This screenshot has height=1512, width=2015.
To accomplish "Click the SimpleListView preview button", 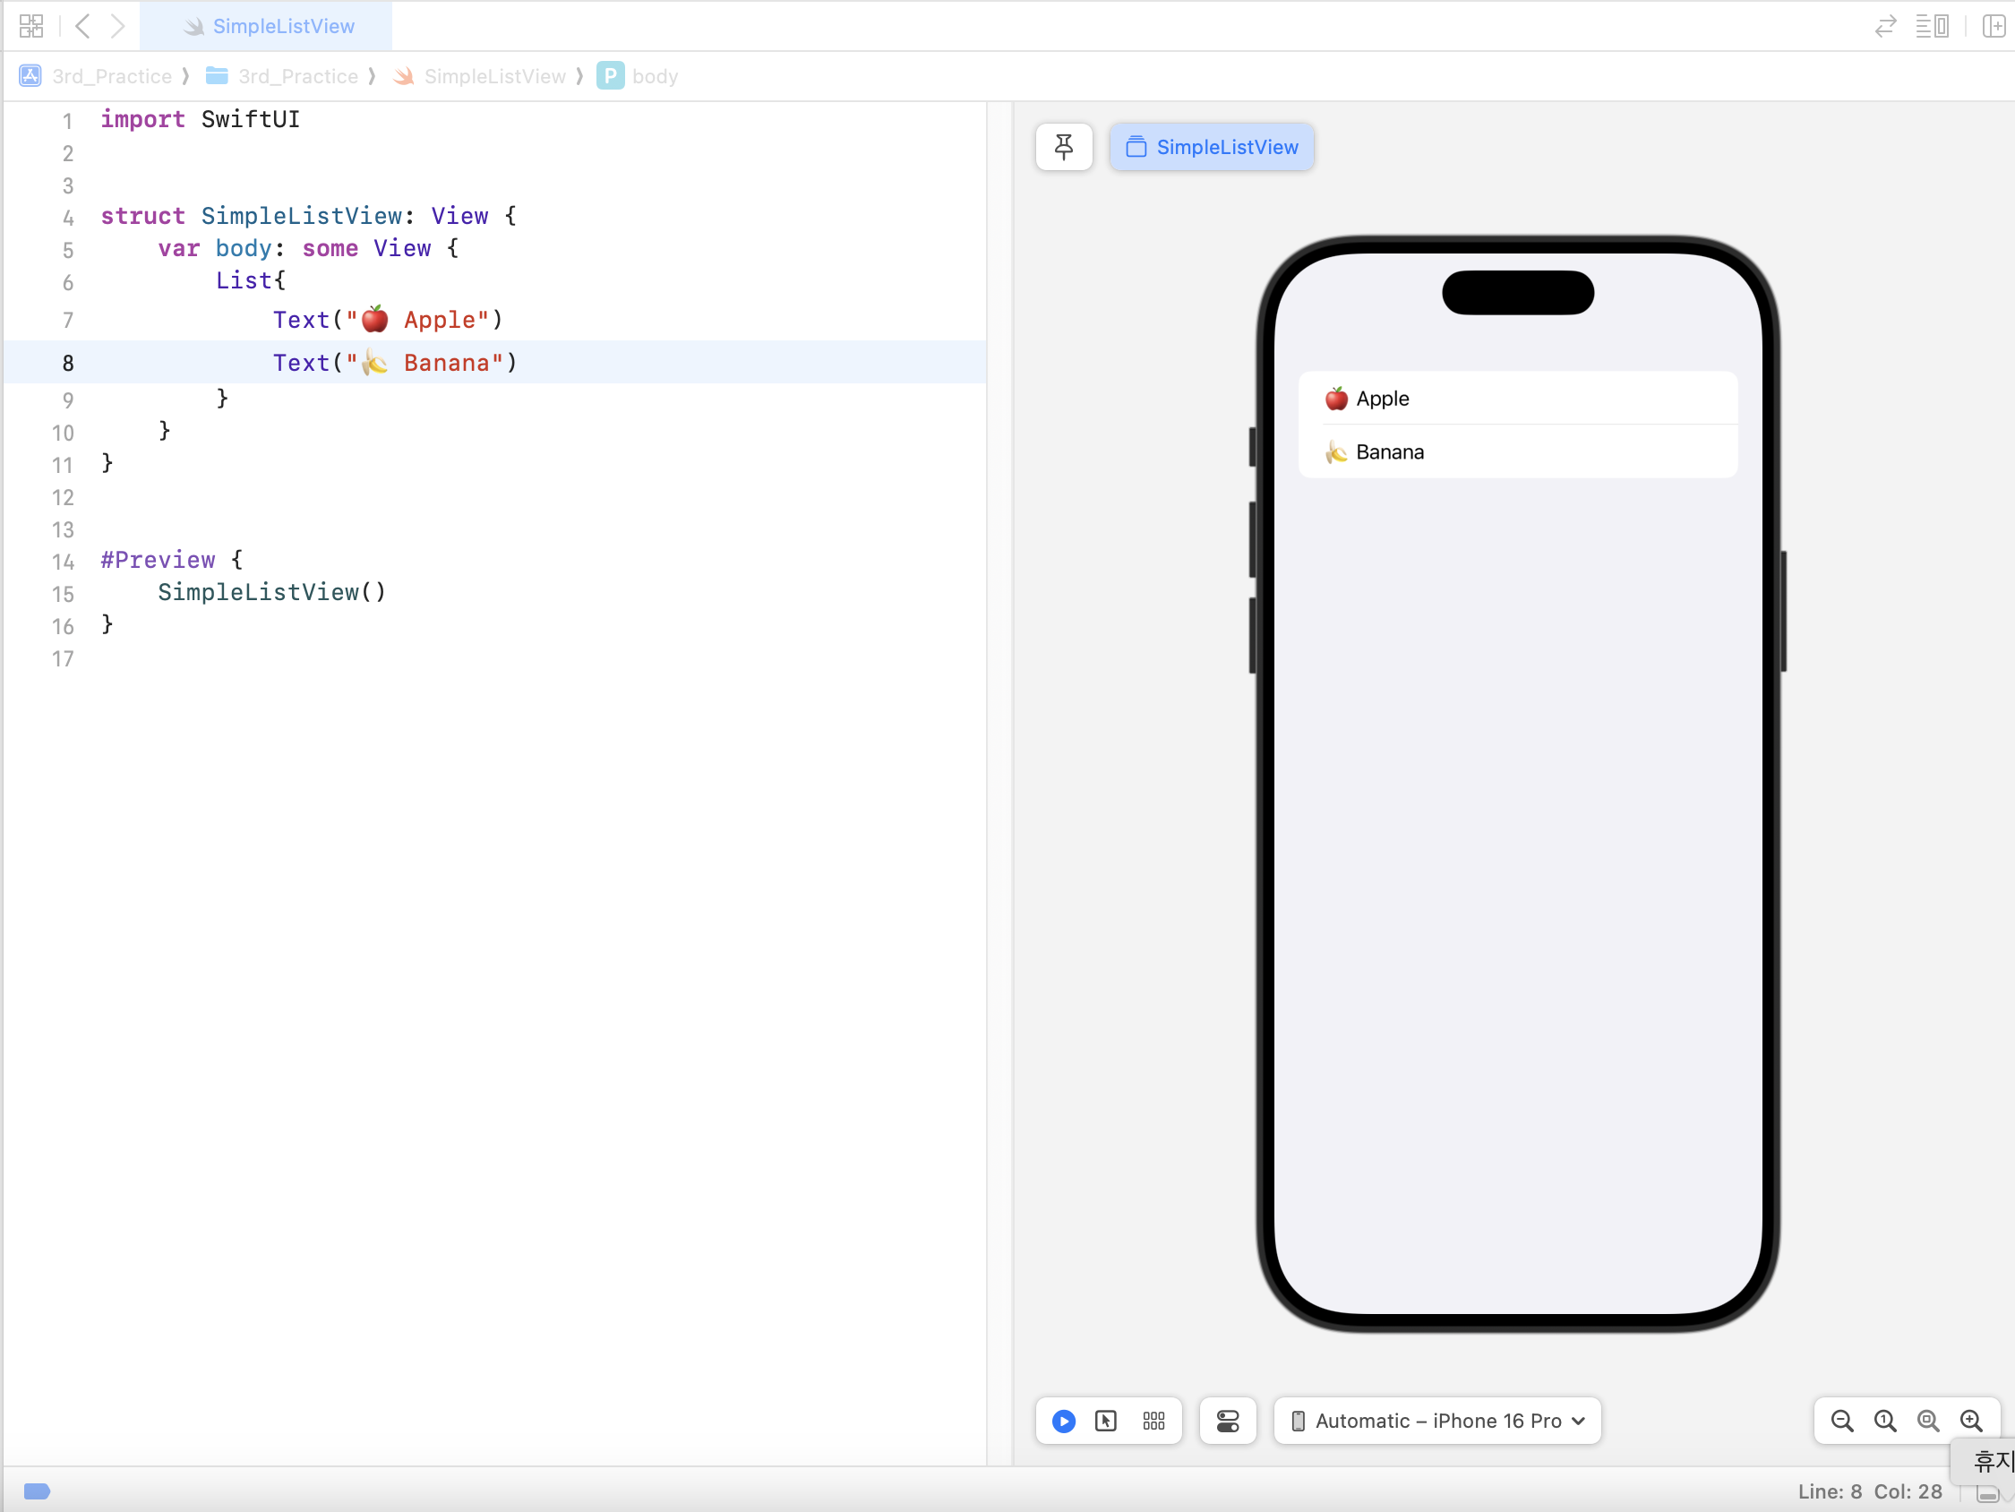I will click(x=1211, y=147).
